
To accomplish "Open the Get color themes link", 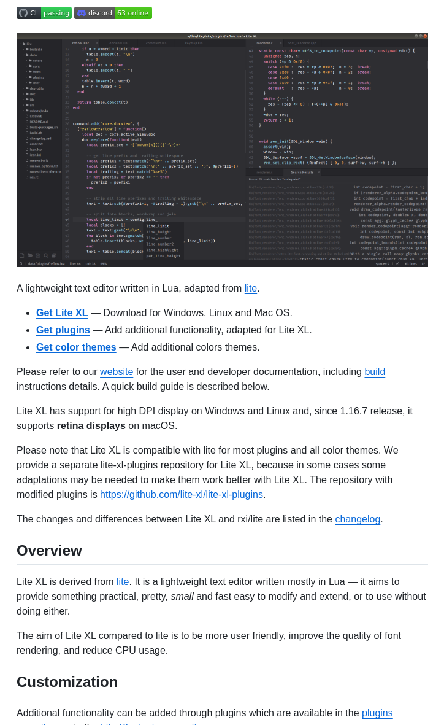I will click(x=76, y=347).
